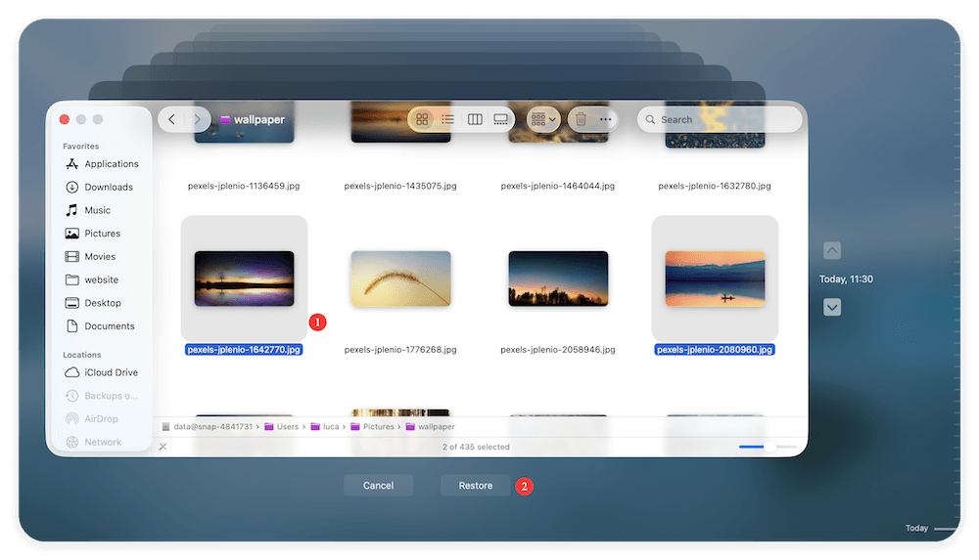
Task: Adjust the icon size slider
Action: click(x=768, y=447)
